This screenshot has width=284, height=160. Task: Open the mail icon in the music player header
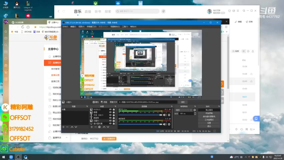pos(234,11)
